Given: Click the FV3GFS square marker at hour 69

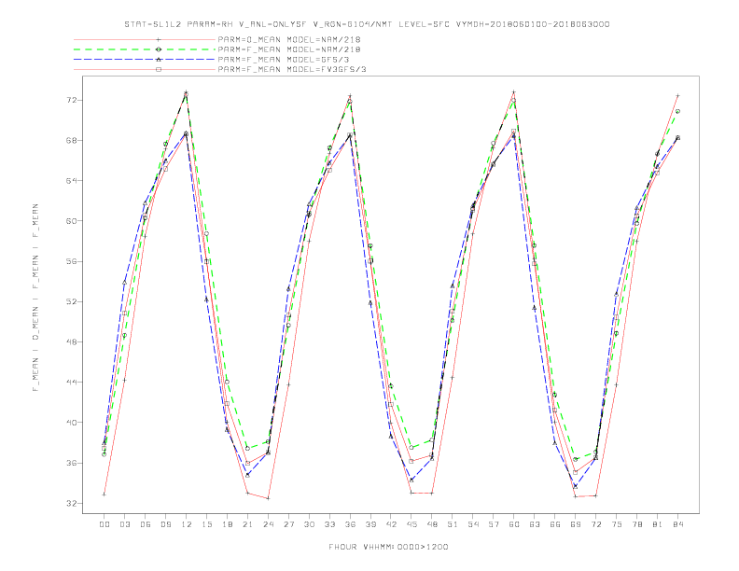Looking at the screenshot, I should pyautogui.click(x=576, y=472).
